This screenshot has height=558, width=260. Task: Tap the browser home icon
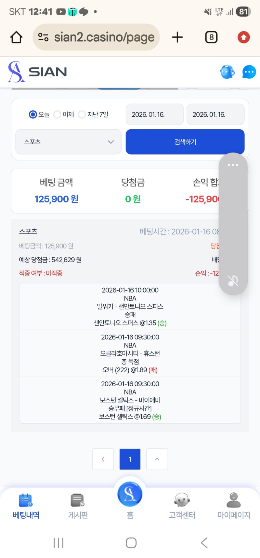coord(17,37)
